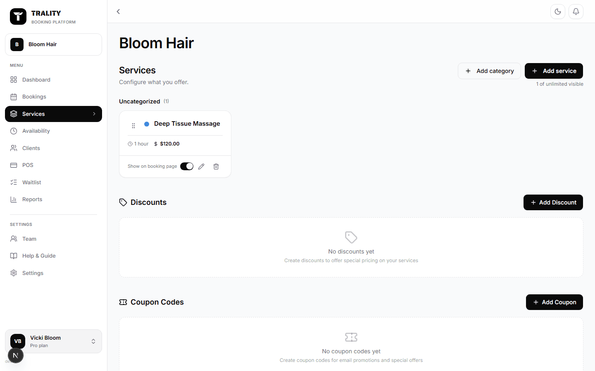
Task: Expand the Services menu chevron
Action: click(x=94, y=114)
